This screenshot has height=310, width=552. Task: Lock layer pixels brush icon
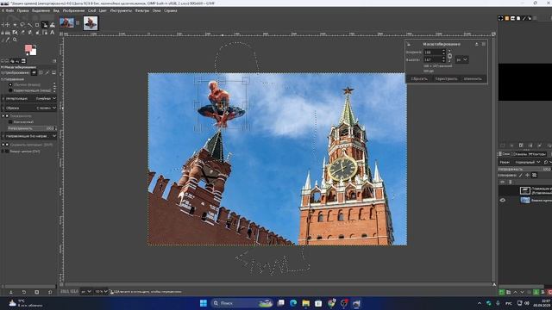point(521,175)
